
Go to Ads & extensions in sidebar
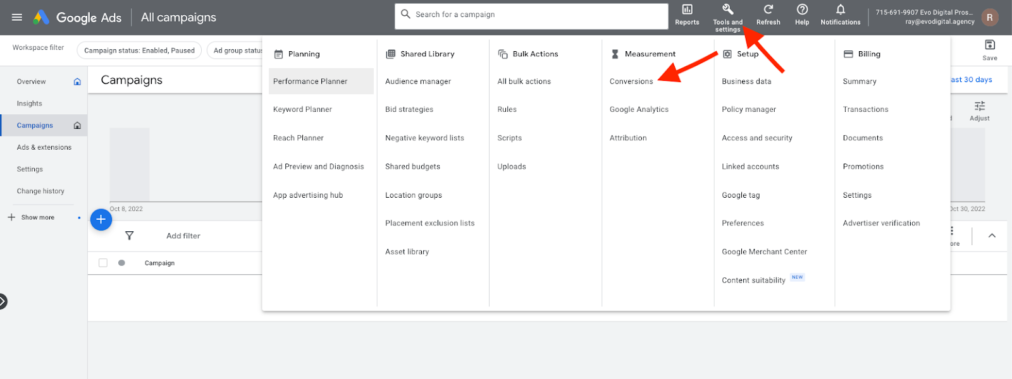coord(44,147)
